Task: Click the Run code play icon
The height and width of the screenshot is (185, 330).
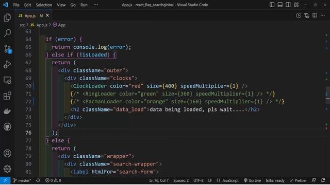Action: pos(299,15)
